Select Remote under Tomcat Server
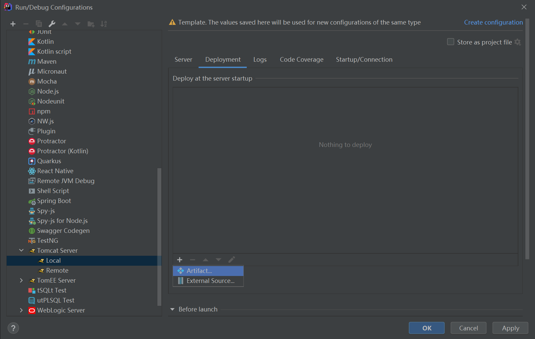535x339 pixels. click(84, 271)
